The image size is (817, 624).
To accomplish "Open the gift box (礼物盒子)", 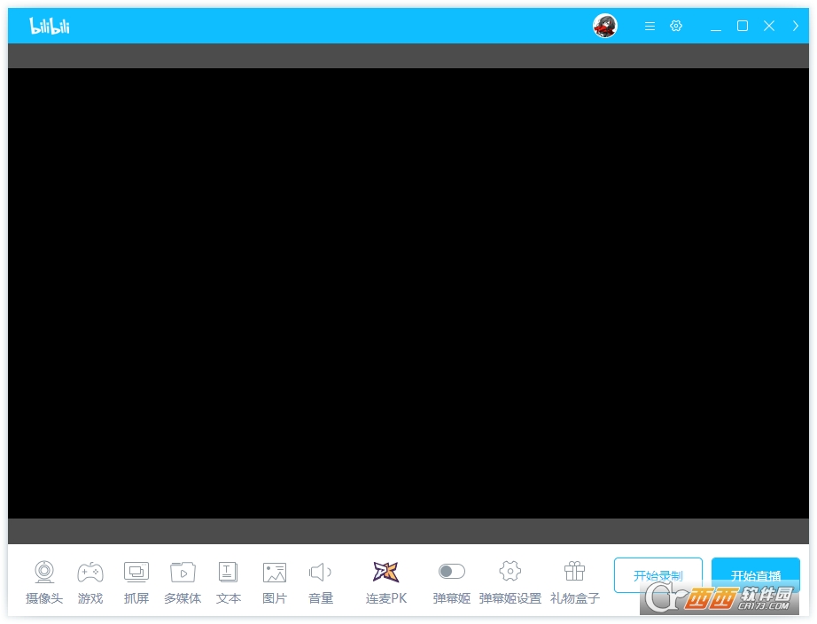I will point(575,581).
